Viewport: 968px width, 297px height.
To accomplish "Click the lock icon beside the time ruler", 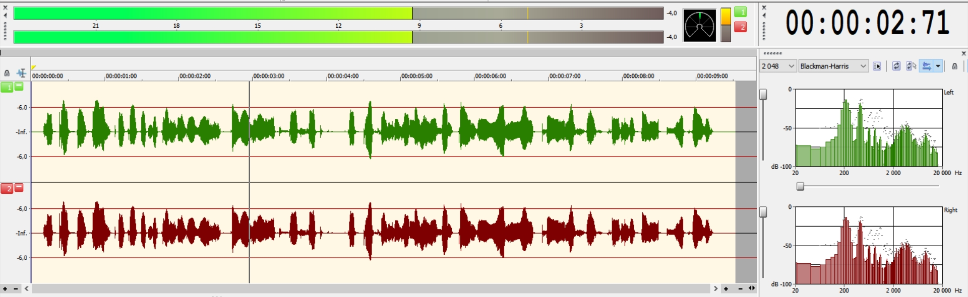I will 7,73.
